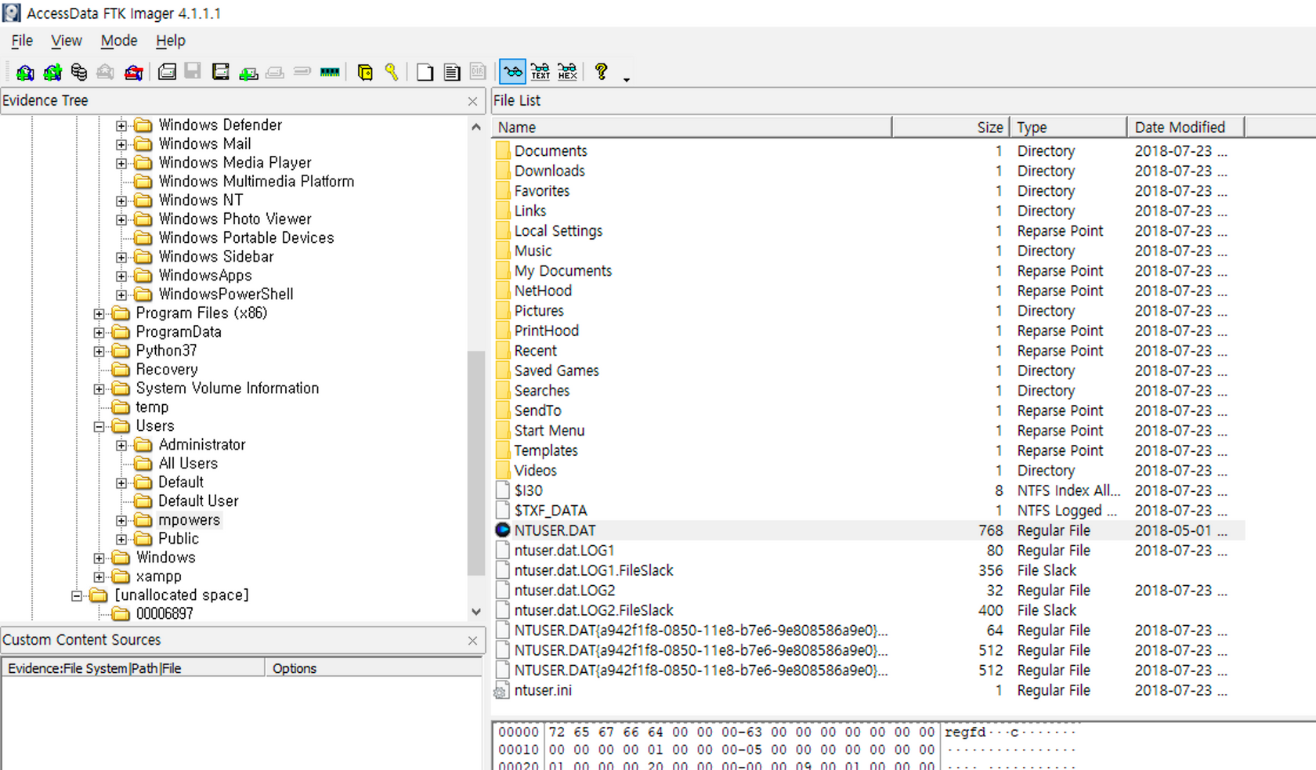This screenshot has height=770, width=1316.
Task: Click the Options column header
Action: 374,668
